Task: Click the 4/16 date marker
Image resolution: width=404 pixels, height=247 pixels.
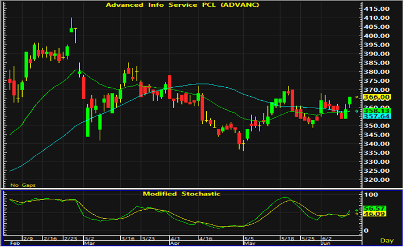Action: point(206,239)
